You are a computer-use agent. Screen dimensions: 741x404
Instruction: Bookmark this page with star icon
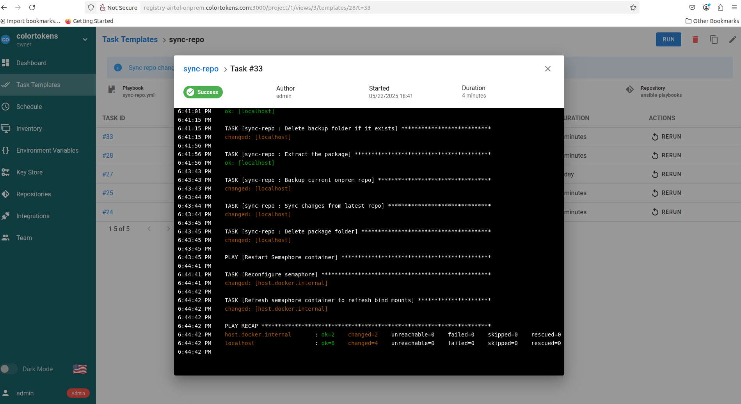click(633, 7)
